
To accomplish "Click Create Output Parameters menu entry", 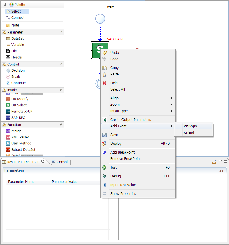I will pyautogui.click(x=131, y=120).
